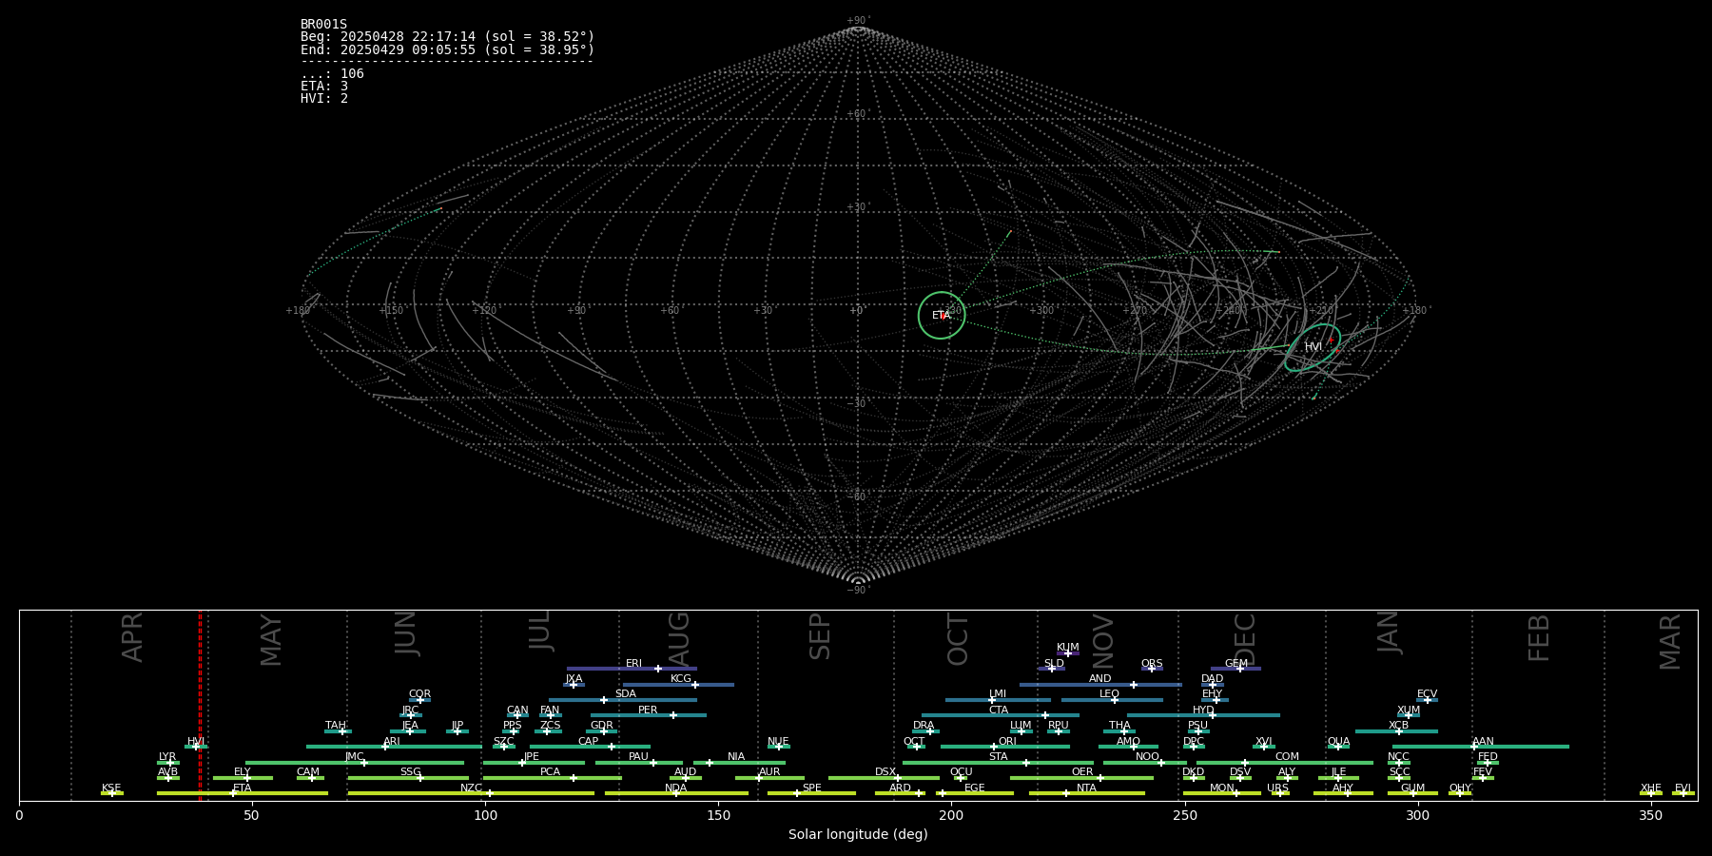Click the KCG shower bar
Viewport: 1712px width, 856px height.
click(678, 685)
